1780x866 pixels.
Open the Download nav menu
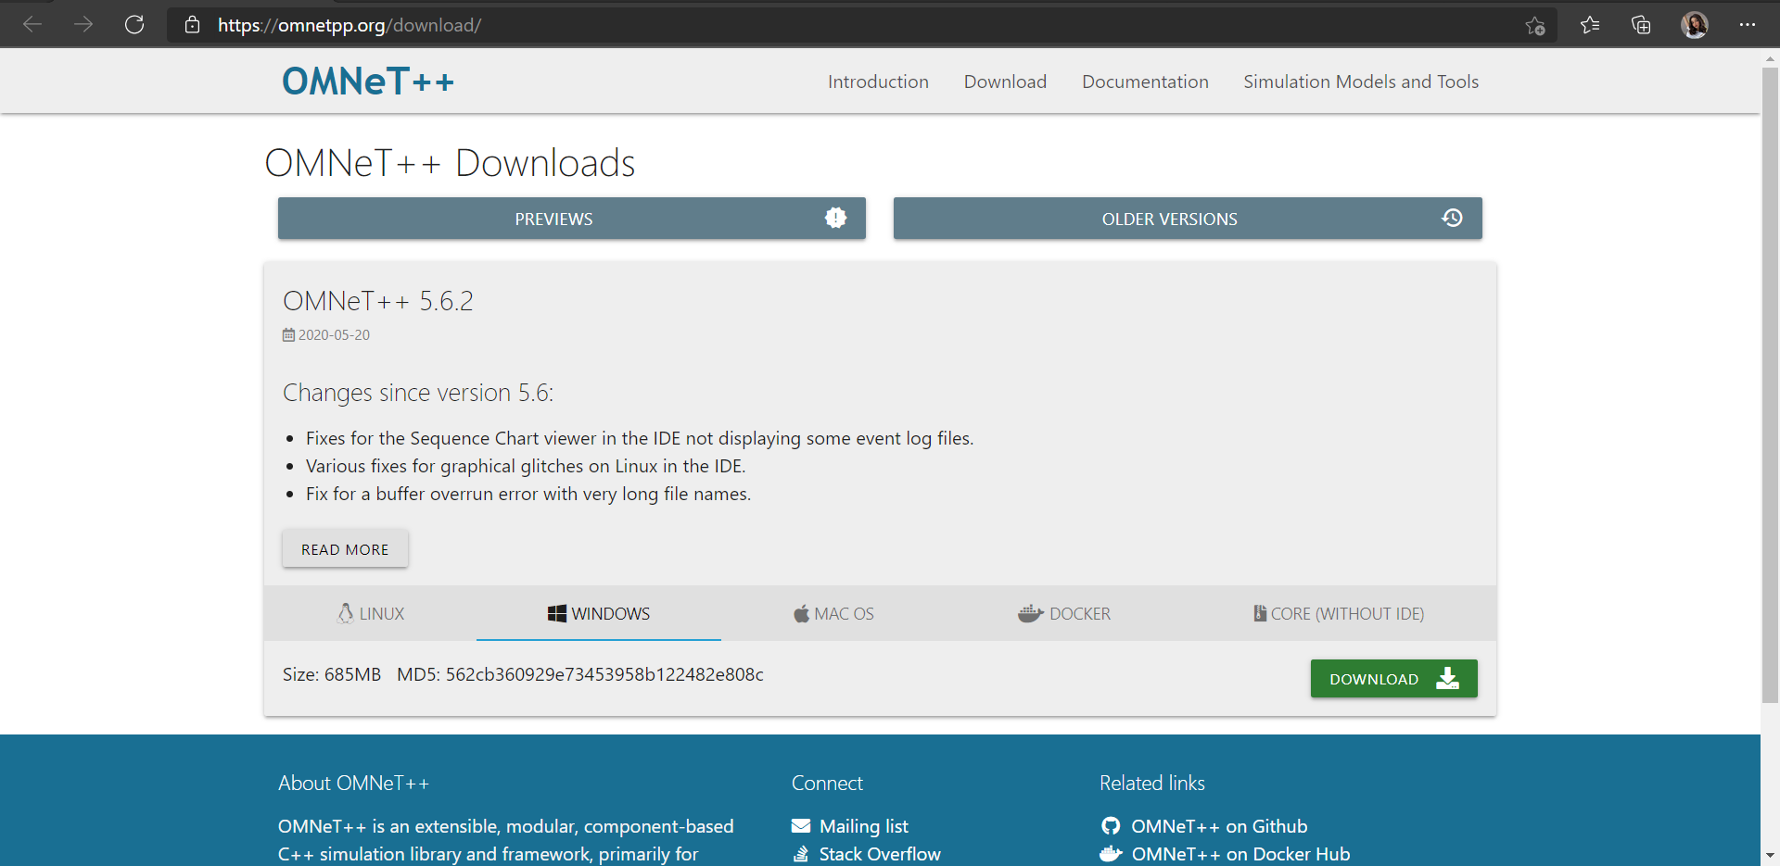coord(1005,82)
